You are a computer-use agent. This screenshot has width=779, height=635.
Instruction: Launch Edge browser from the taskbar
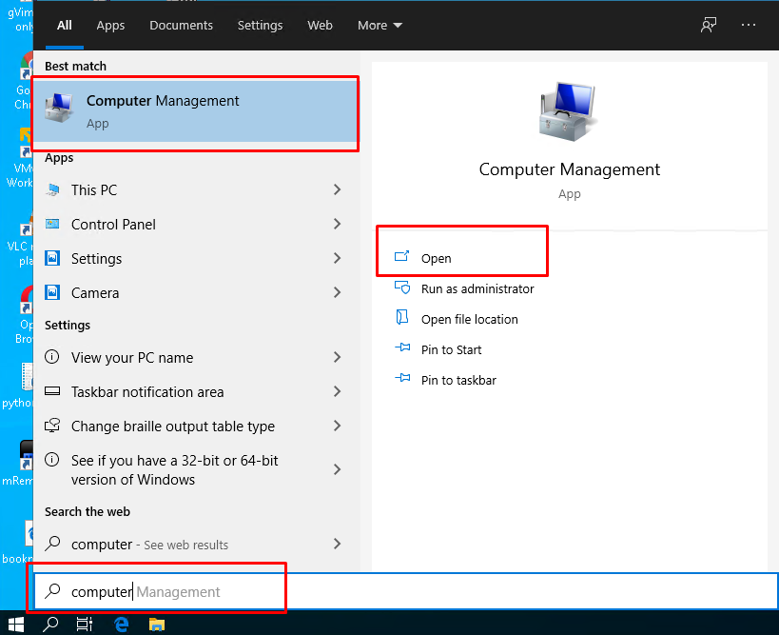click(x=121, y=625)
